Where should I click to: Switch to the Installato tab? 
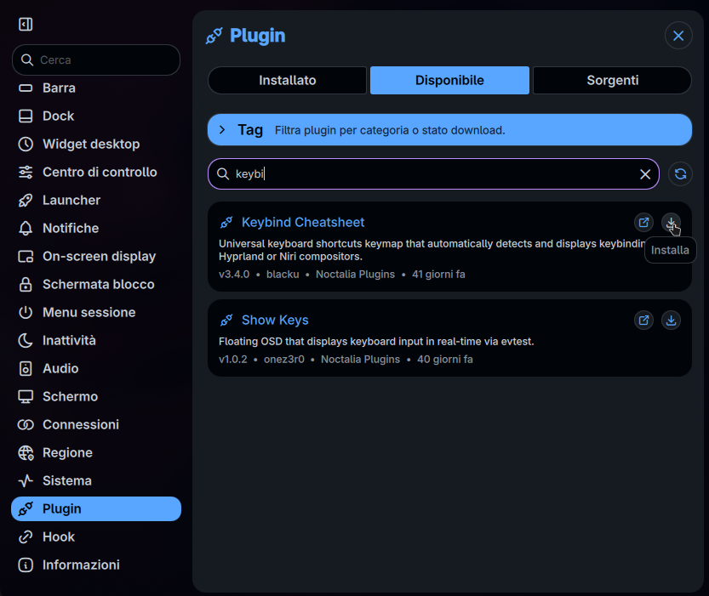[287, 81]
